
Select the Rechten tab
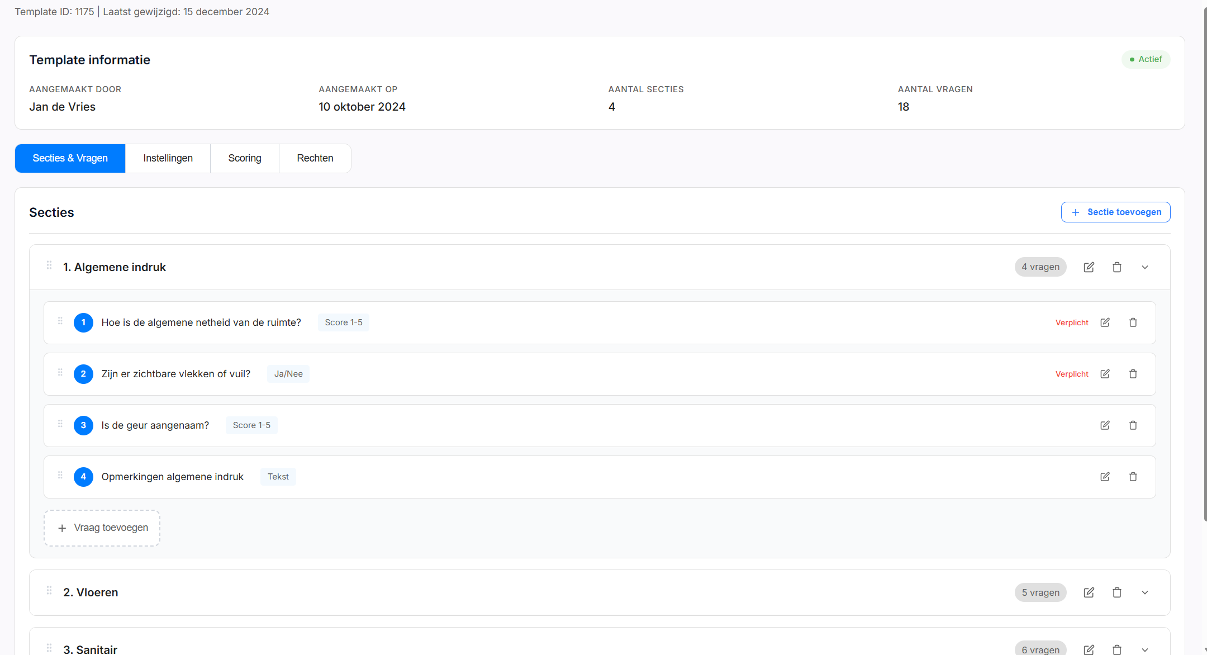point(315,158)
